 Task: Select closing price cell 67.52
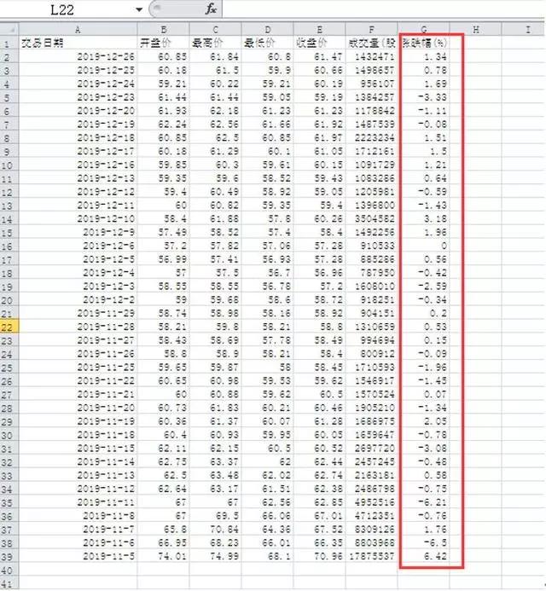point(319,530)
